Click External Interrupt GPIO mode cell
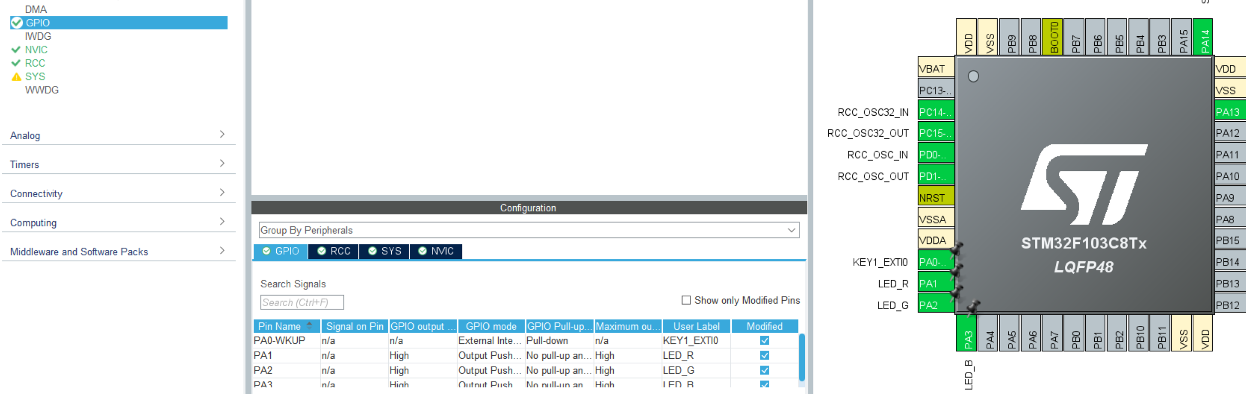The width and height of the screenshot is (1246, 394). [x=491, y=340]
